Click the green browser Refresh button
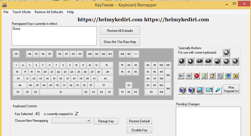This screenshot has height=136, width=251. pyautogui.click(x=204, y=76)
